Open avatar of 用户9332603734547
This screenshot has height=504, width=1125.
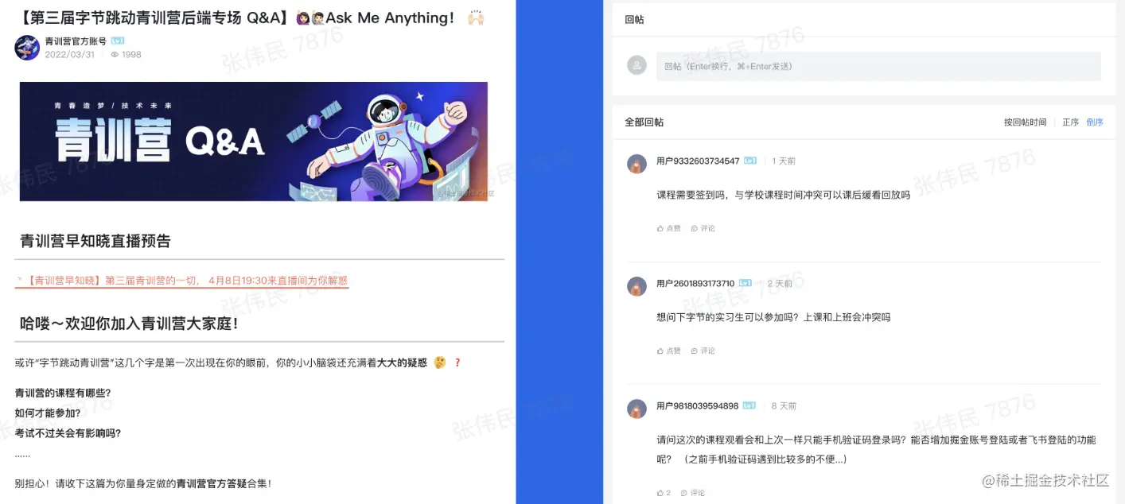coord(636,164)
